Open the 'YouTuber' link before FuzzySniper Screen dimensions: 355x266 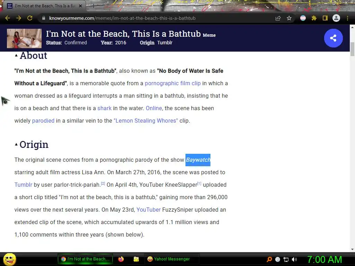click(148, 210)
